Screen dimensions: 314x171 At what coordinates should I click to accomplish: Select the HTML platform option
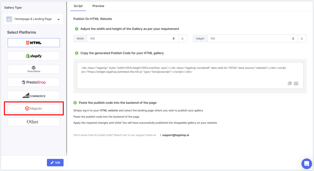pos(34,43)
